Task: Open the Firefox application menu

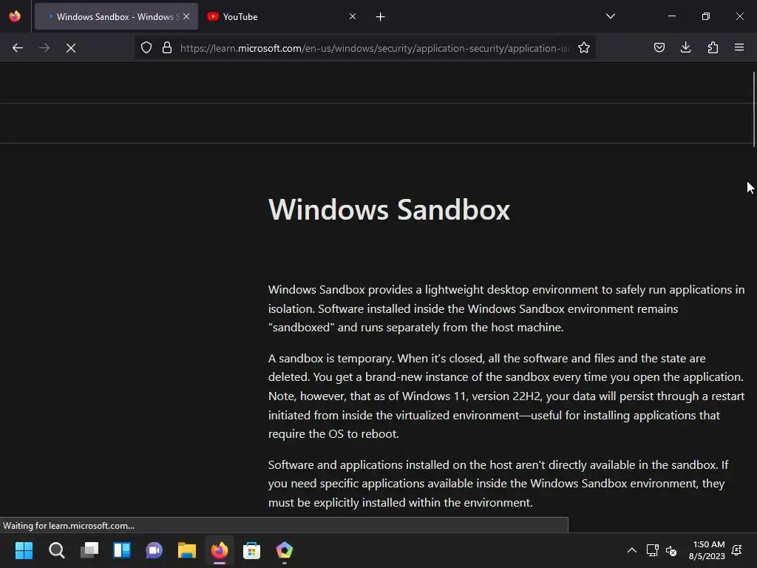Action: point(739,48)
